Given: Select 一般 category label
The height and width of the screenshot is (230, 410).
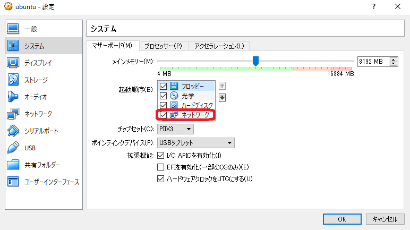Looking at the screenshot, I should (31, 29).
